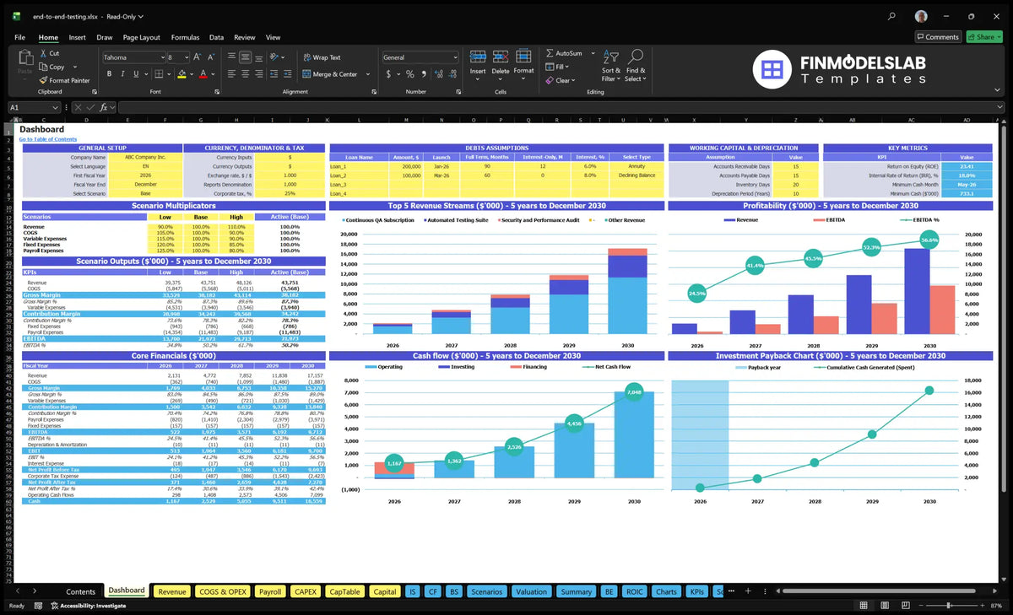Viewport: 1013px width, 615px height.
Task: Toggle Middle Align vertical alignment
Action: tap(245, 57)
